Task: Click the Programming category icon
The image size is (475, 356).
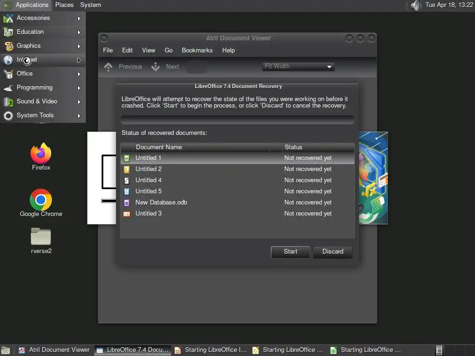Action: [x=8, y=88]
